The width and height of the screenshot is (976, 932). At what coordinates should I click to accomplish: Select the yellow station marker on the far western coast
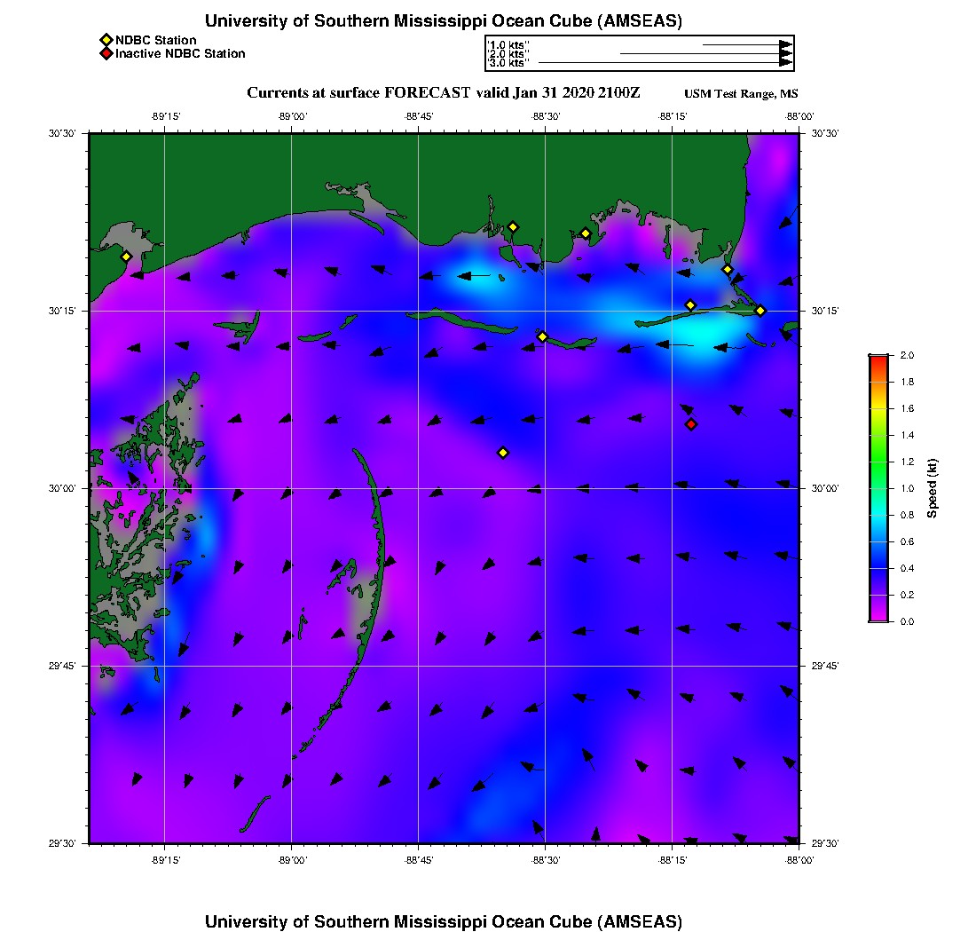click(x=126, y=257)
